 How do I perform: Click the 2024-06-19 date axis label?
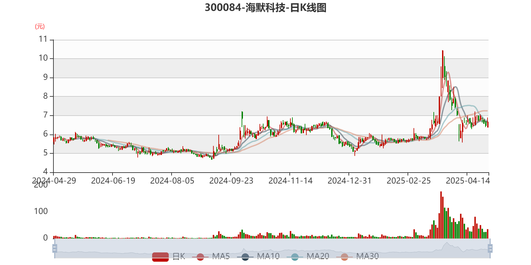pos(113,181)
